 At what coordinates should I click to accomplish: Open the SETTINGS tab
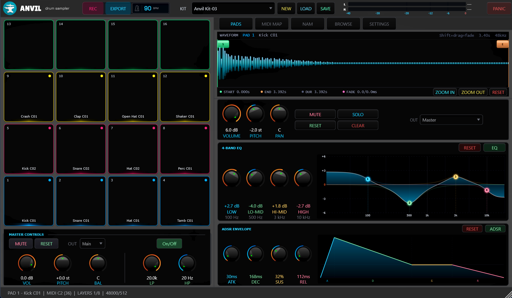coord(379,24)
